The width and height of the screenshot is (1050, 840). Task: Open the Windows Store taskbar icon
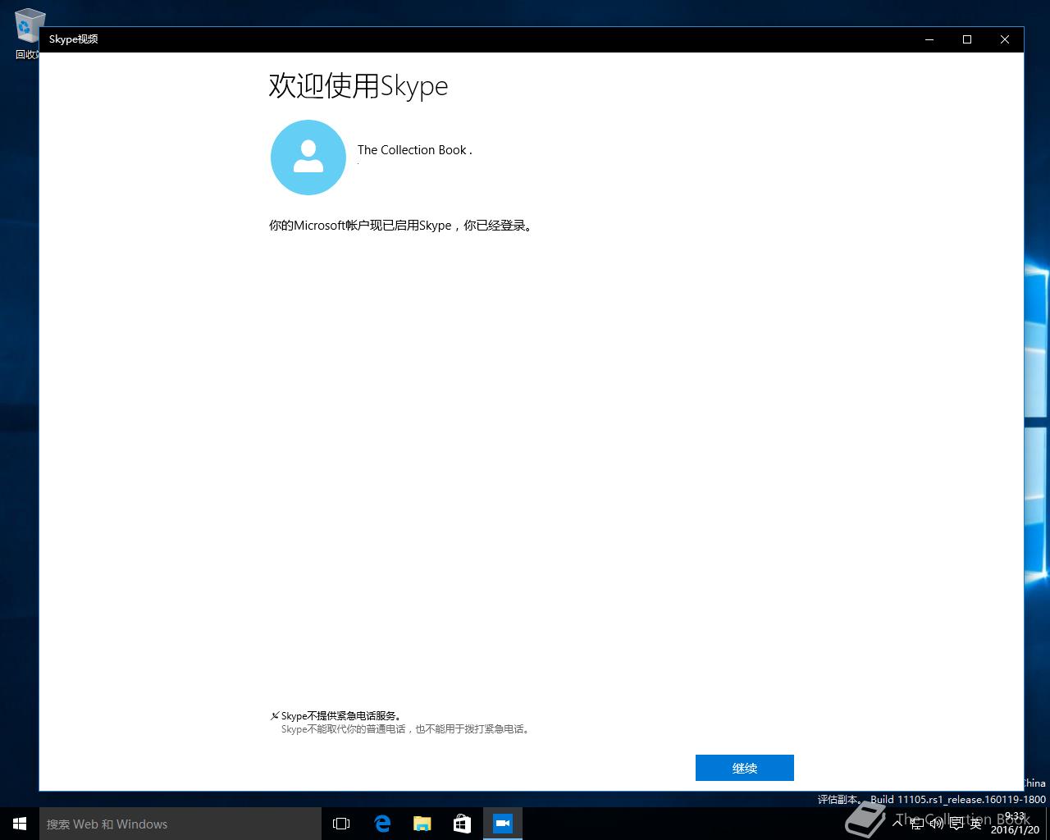463,824
